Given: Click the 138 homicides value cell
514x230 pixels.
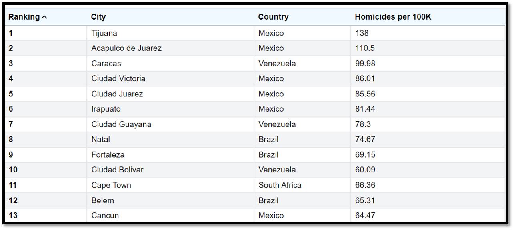Looking at the screenshot, I should (362, 33).
